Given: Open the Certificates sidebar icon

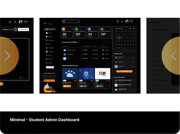Looking at the screenshot, I should click(46, 48).
